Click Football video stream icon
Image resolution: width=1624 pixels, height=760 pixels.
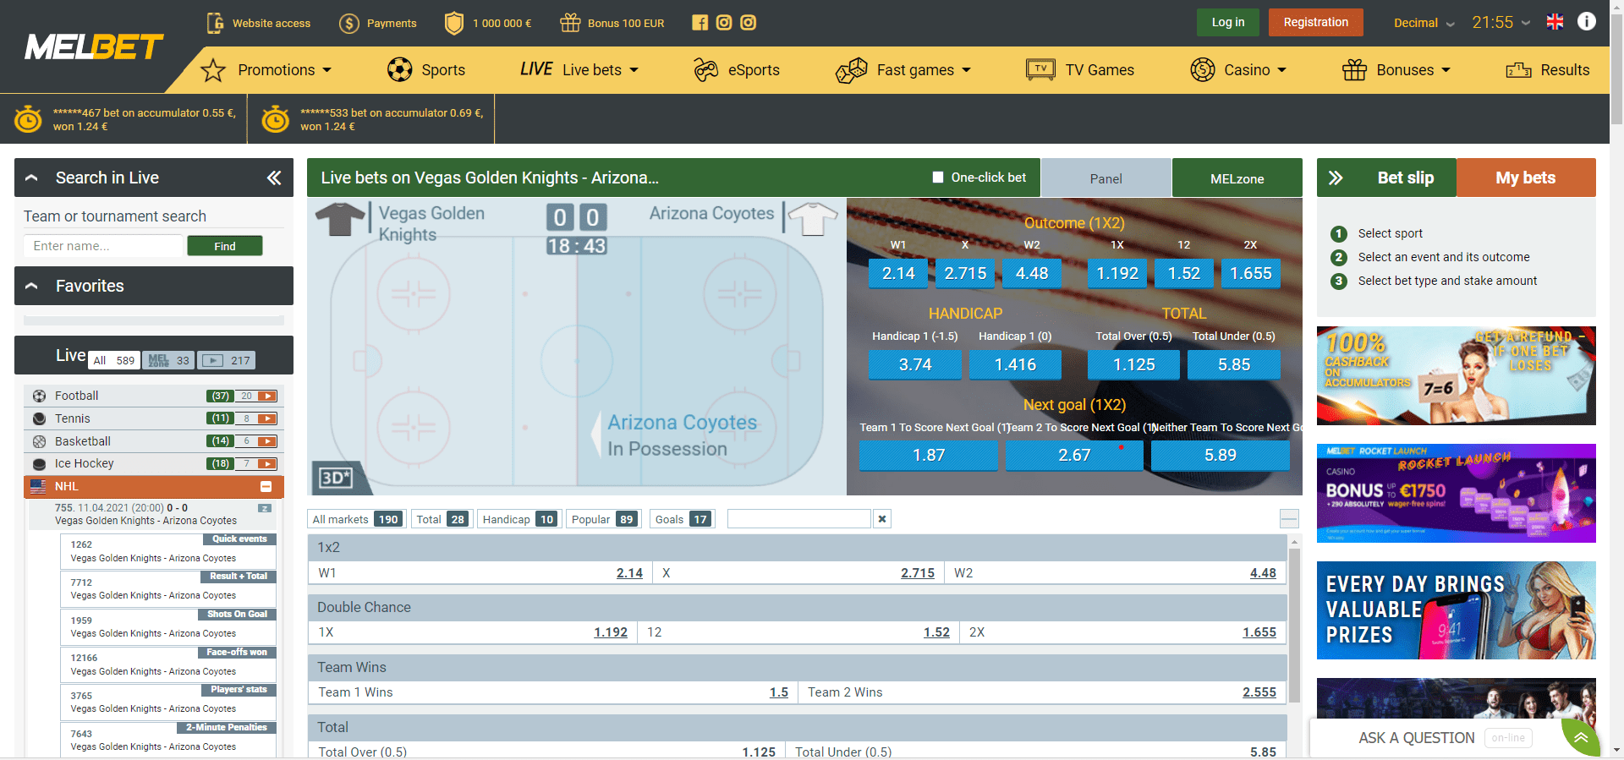tap(267, 396)
